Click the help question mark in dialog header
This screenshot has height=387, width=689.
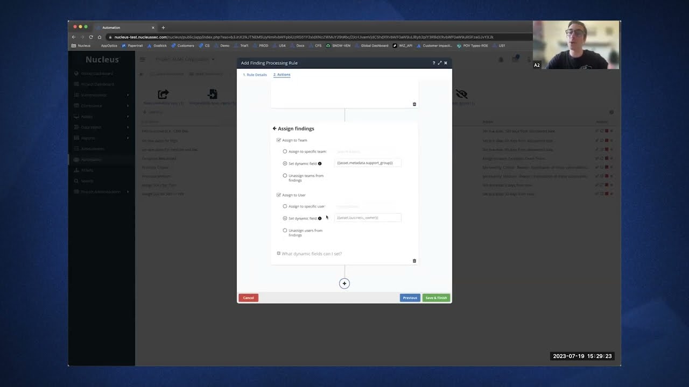tap(434, 63)
